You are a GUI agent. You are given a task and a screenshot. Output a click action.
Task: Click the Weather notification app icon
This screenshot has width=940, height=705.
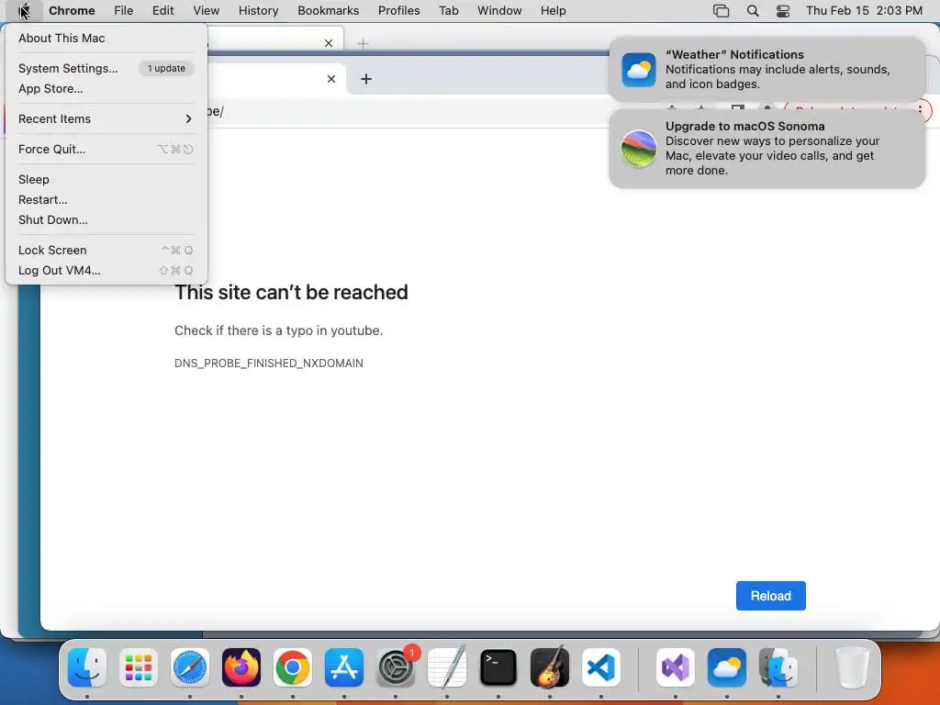pyautogui.click(x=639, y=70)
